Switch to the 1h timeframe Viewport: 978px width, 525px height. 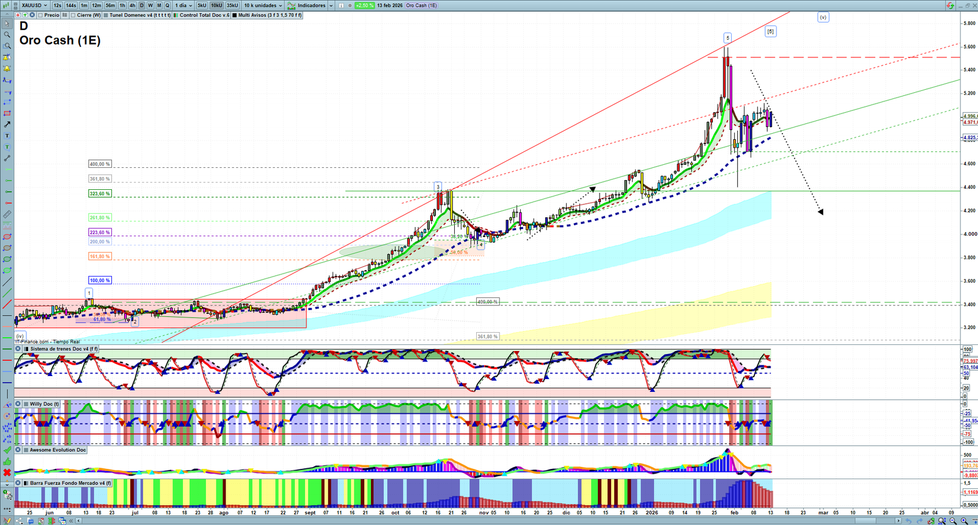[x=122, y=5]
